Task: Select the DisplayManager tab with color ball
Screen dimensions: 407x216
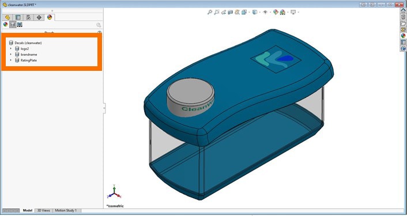Action: 50,17
